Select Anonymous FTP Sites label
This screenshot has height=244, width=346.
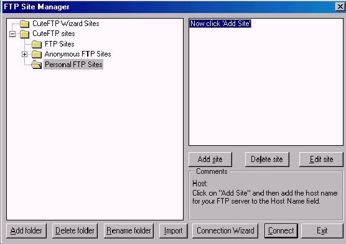[x=78, y=54]
